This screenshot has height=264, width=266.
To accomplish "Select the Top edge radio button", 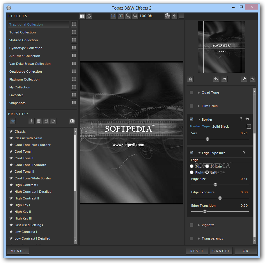I will [x=191, y=166].
